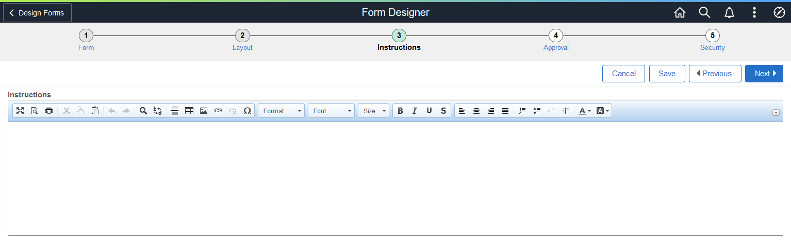Align text to the left
The height and width of the screenshot is (244, 791).
click(x=462, y=111)
